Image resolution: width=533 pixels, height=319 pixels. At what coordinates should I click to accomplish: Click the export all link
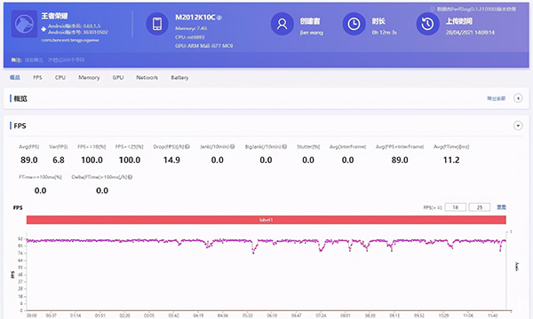[497, 98]
